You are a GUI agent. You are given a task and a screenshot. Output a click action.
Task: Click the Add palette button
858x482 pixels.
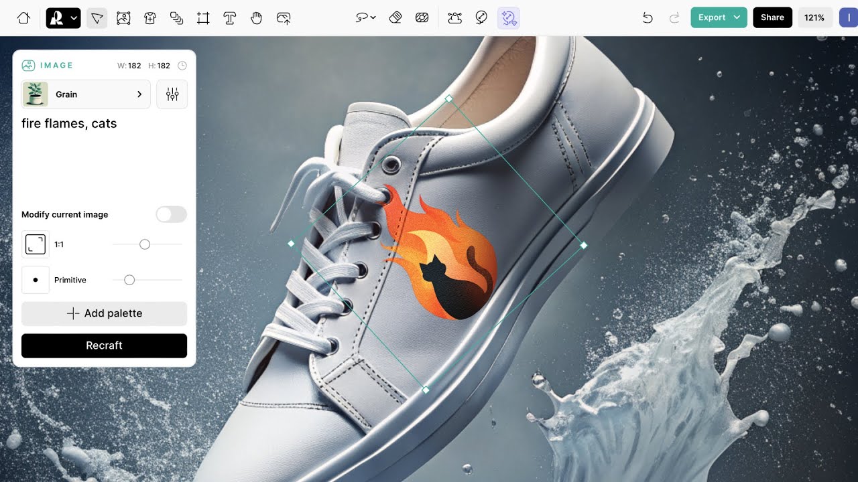(x=104, y=313)
